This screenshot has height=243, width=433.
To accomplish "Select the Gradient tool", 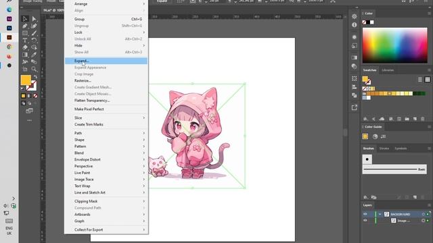I will click(x=25, y=55).
